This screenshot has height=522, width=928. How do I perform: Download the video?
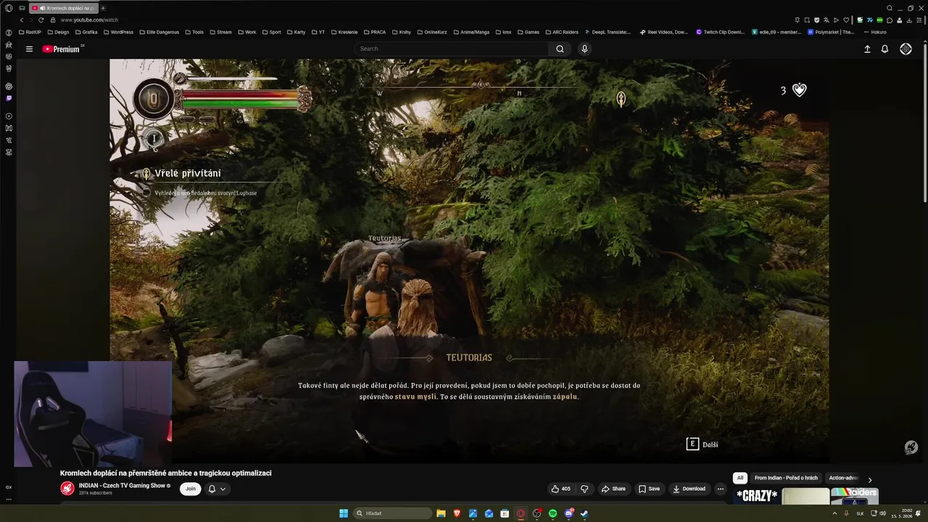(689, 489)
